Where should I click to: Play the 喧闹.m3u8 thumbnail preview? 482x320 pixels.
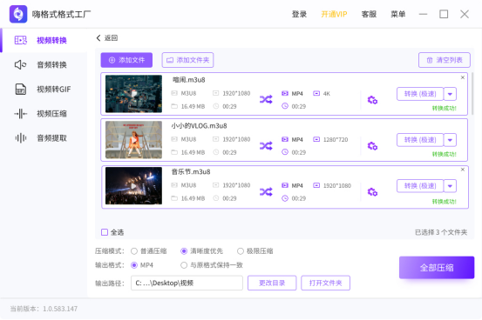pos(133,94)
